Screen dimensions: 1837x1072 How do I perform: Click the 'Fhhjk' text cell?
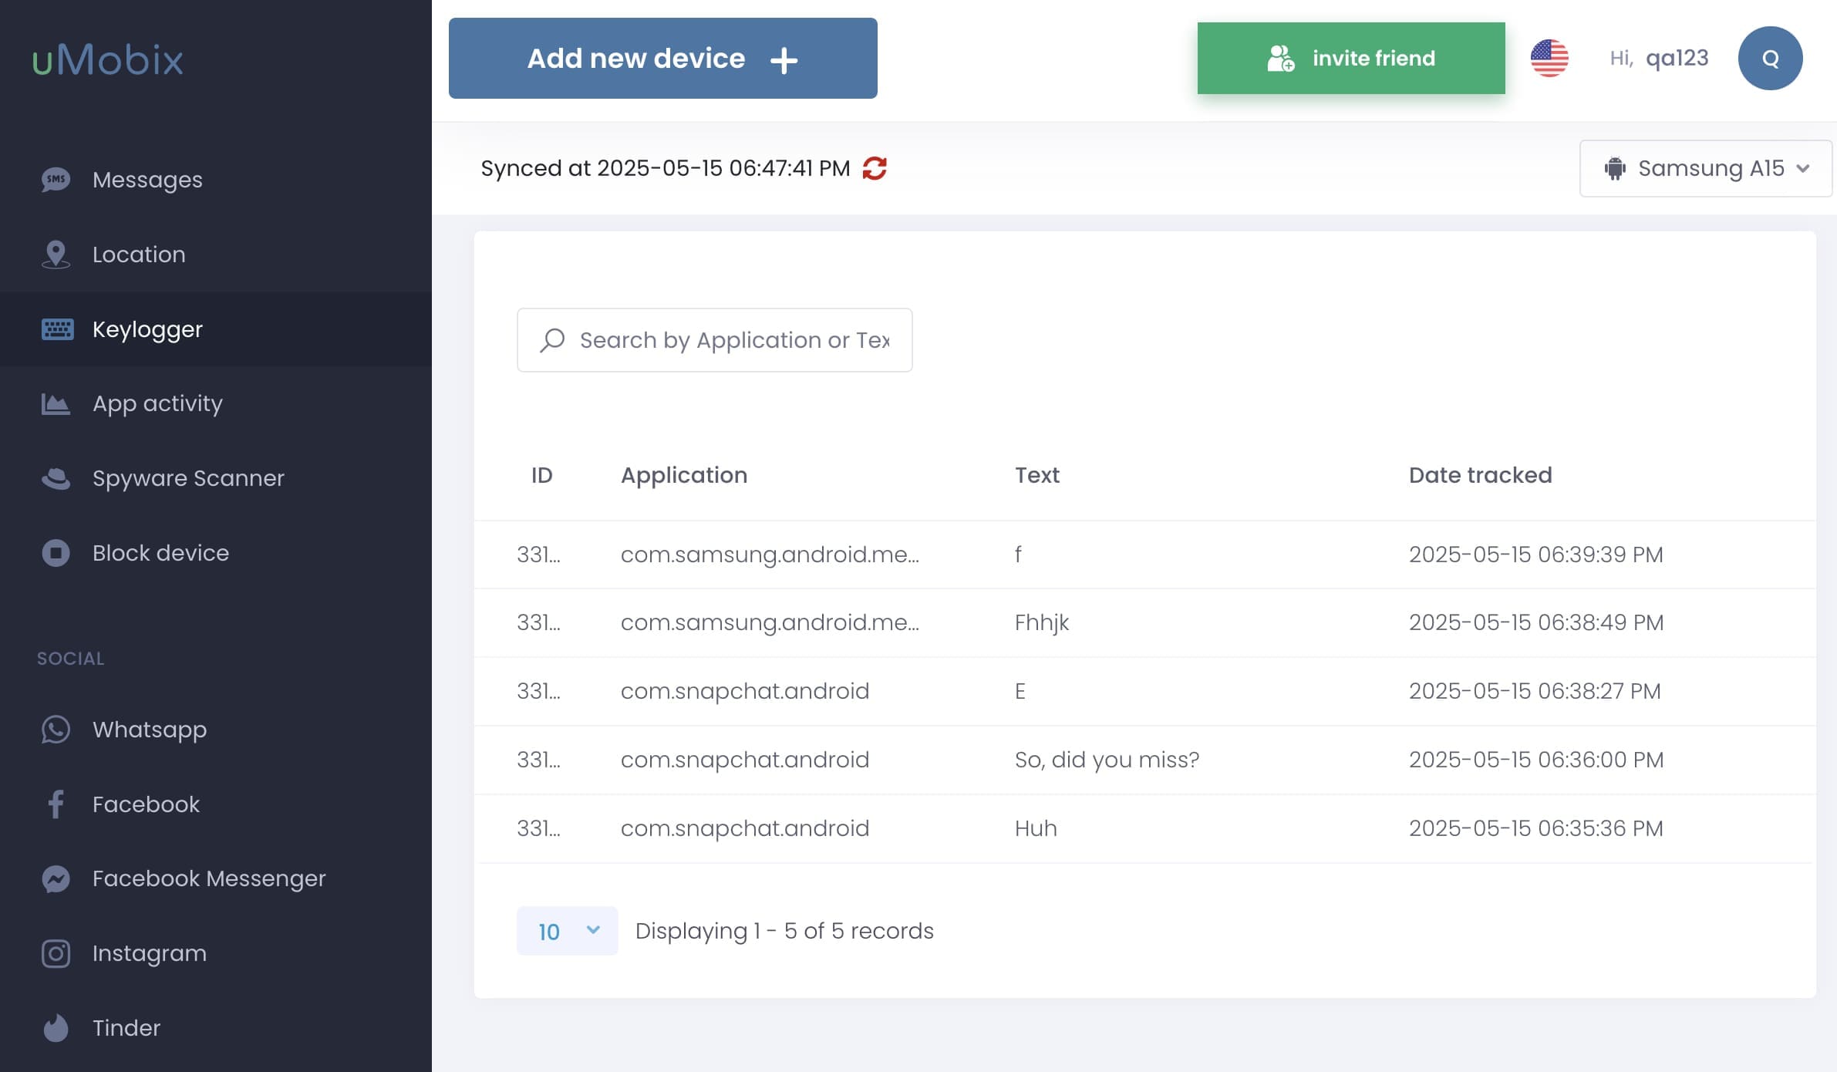(x=1042, y=622)
